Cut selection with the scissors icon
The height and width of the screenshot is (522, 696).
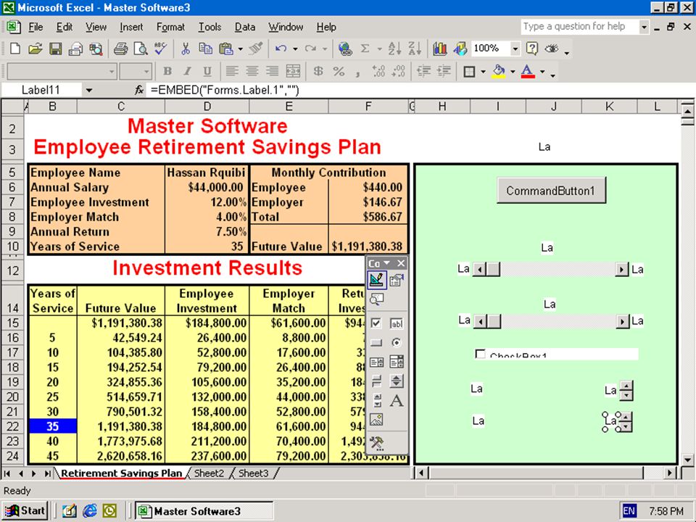[186, 49]
